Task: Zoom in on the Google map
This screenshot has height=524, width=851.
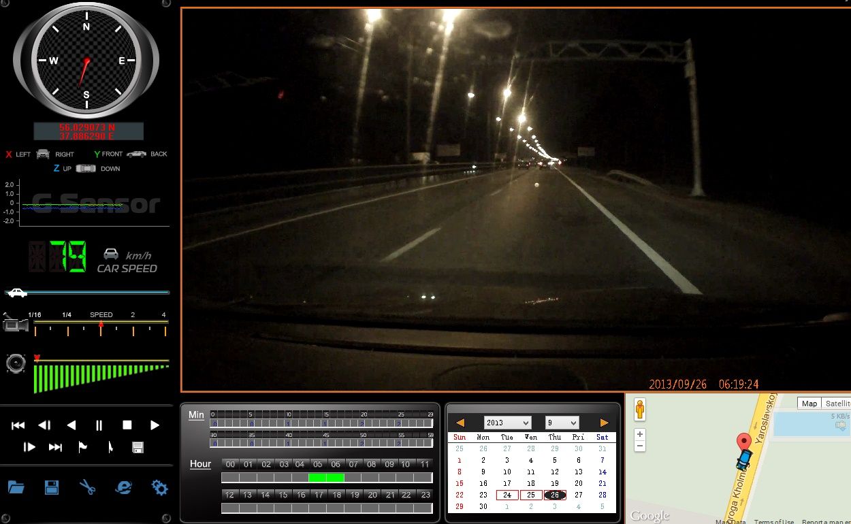Action: pyautogui.click(x=639, y=434)
